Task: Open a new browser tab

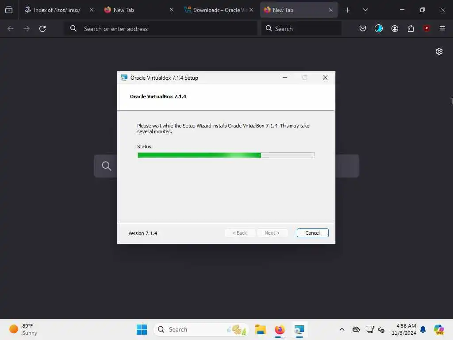Action: [x=348, y=10]
